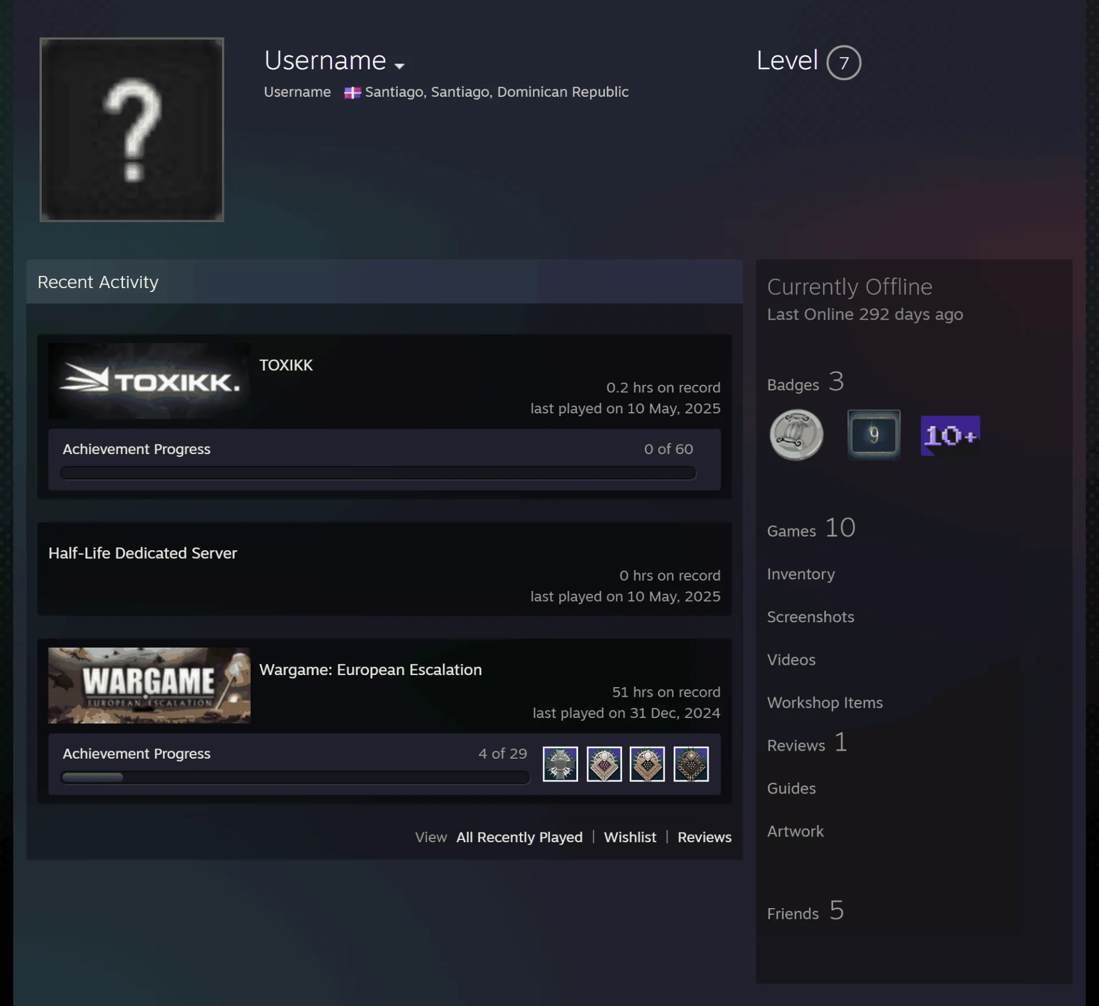Open the TOXIKK game title link

click(286, 365)
